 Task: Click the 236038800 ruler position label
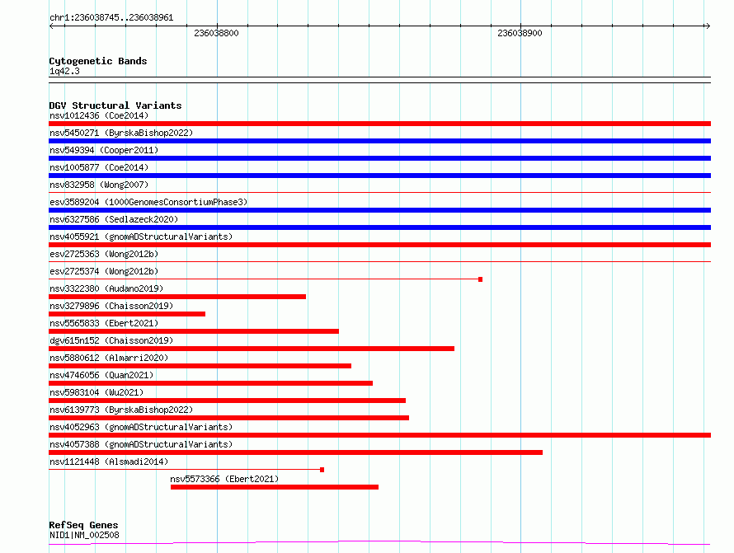click(216, 33)
